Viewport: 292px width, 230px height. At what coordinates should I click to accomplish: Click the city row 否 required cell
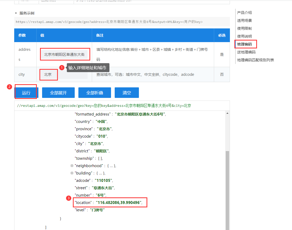point(222,74)
